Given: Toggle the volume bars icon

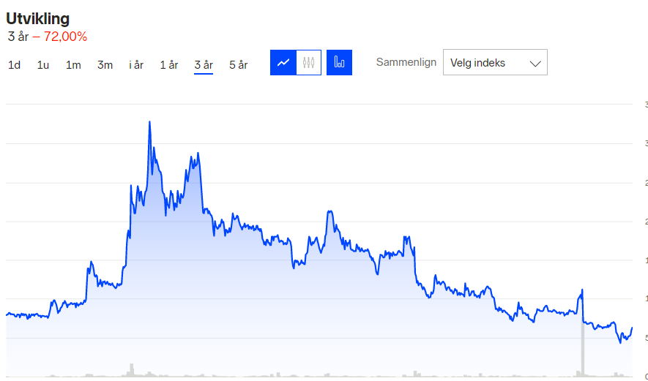Looking at the screenshot, I should click(339, 62).
